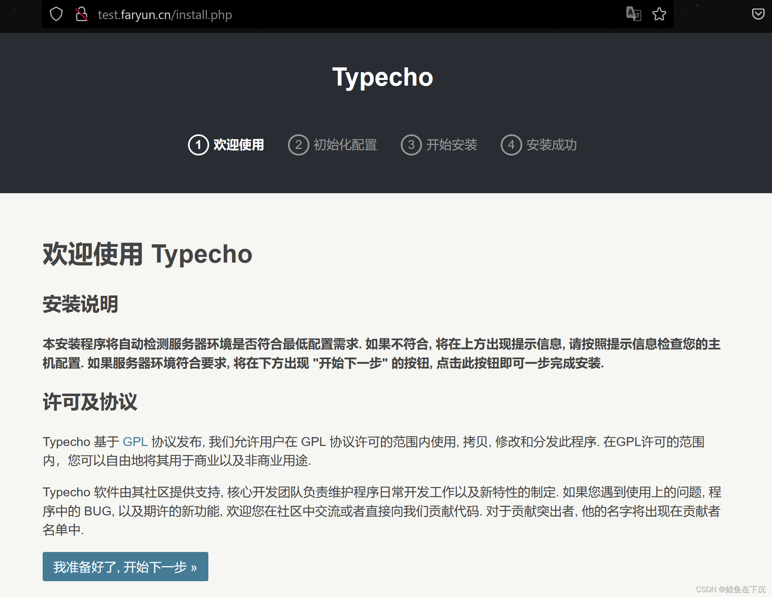
Task: Click the Typecho title in the header
Action: 383,77
